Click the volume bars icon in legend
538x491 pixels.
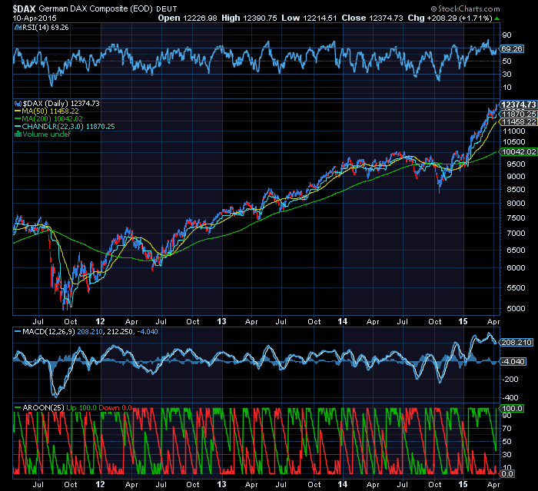[x=18, y=134]
